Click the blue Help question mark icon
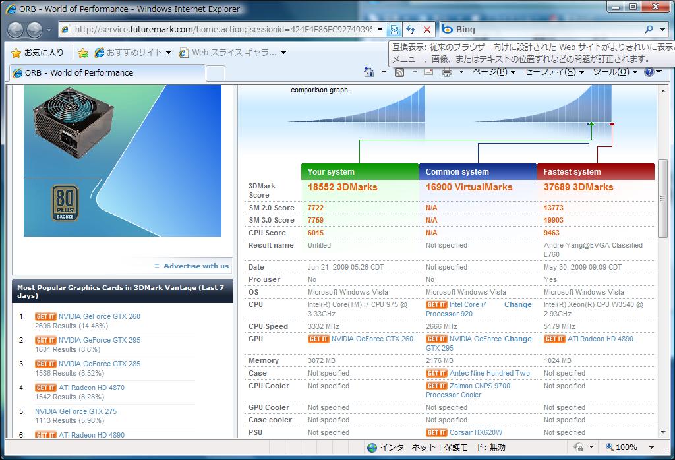The width and height of the screenshot is (675, 460). tap(649, 72)
